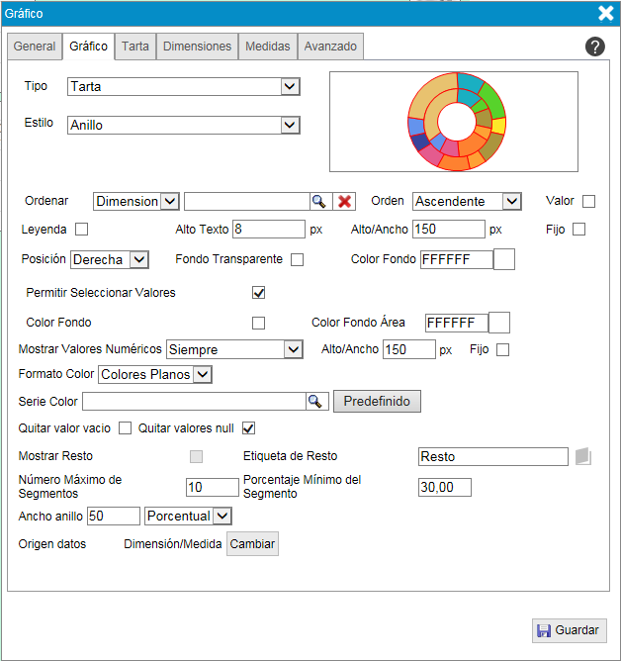Viewport: 621px width, 661px height.
Task: Click the donut chart preview image
Action: pyautogui.click(x=456, y=122)
